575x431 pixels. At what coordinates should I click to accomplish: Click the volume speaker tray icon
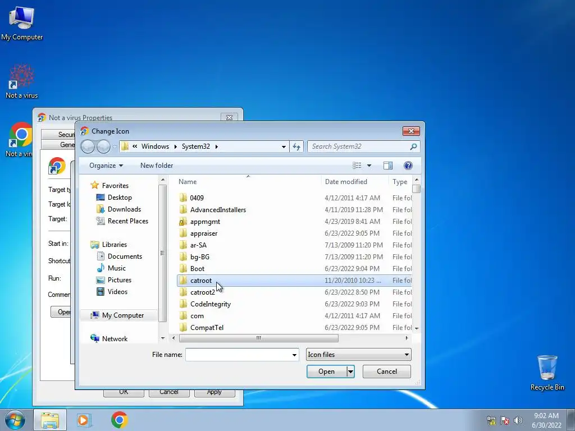coord(518,420)
